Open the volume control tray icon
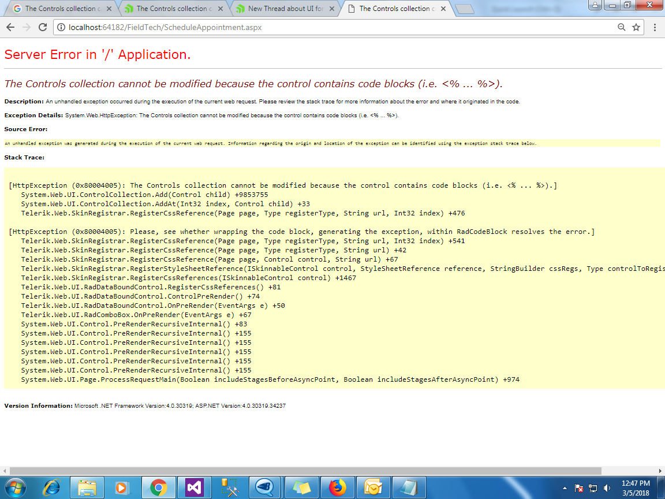The width and height of the screenshot is (665, 499). [x=607, y=489]
